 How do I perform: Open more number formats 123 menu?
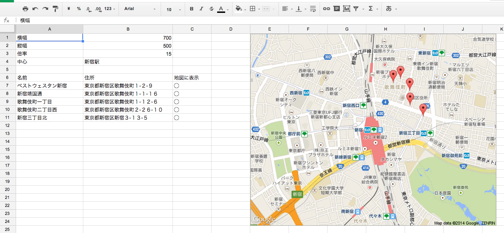pos(110,9)
